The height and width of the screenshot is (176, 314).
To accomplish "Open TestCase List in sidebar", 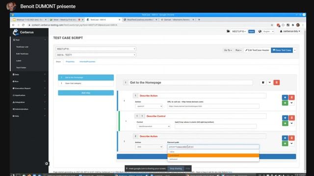I will (22, 47).
